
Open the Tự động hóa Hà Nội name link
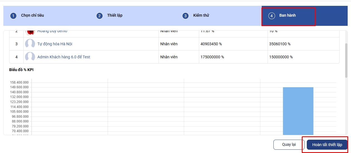(55, 44)
